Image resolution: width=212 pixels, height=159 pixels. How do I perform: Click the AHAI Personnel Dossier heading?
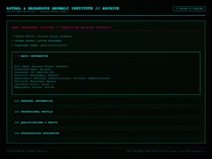coord(62,27)
